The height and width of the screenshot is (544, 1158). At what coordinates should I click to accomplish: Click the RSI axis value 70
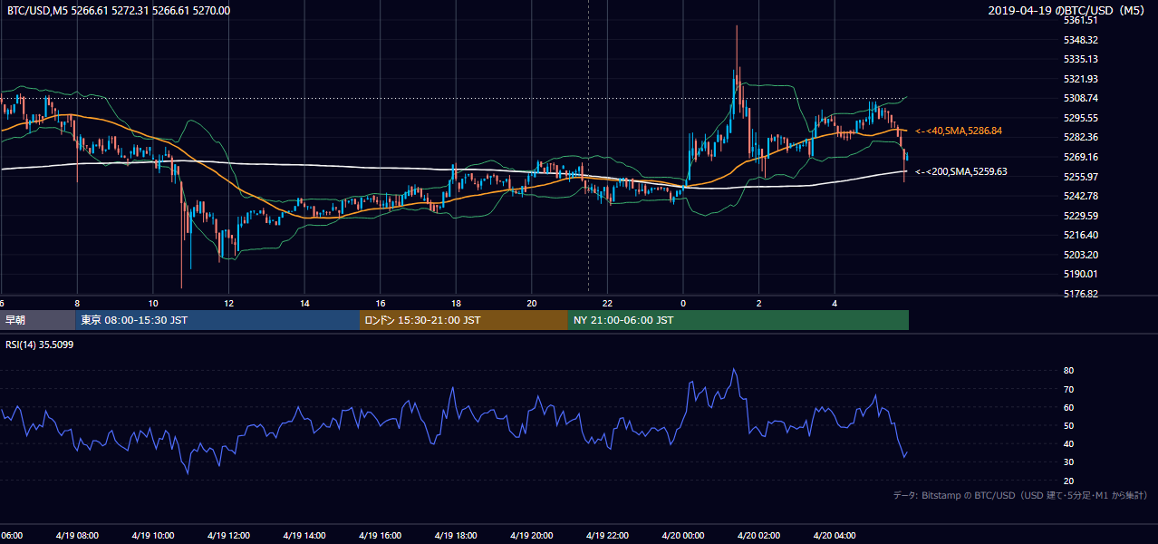pyautogui.click(x=1069, y=389)
